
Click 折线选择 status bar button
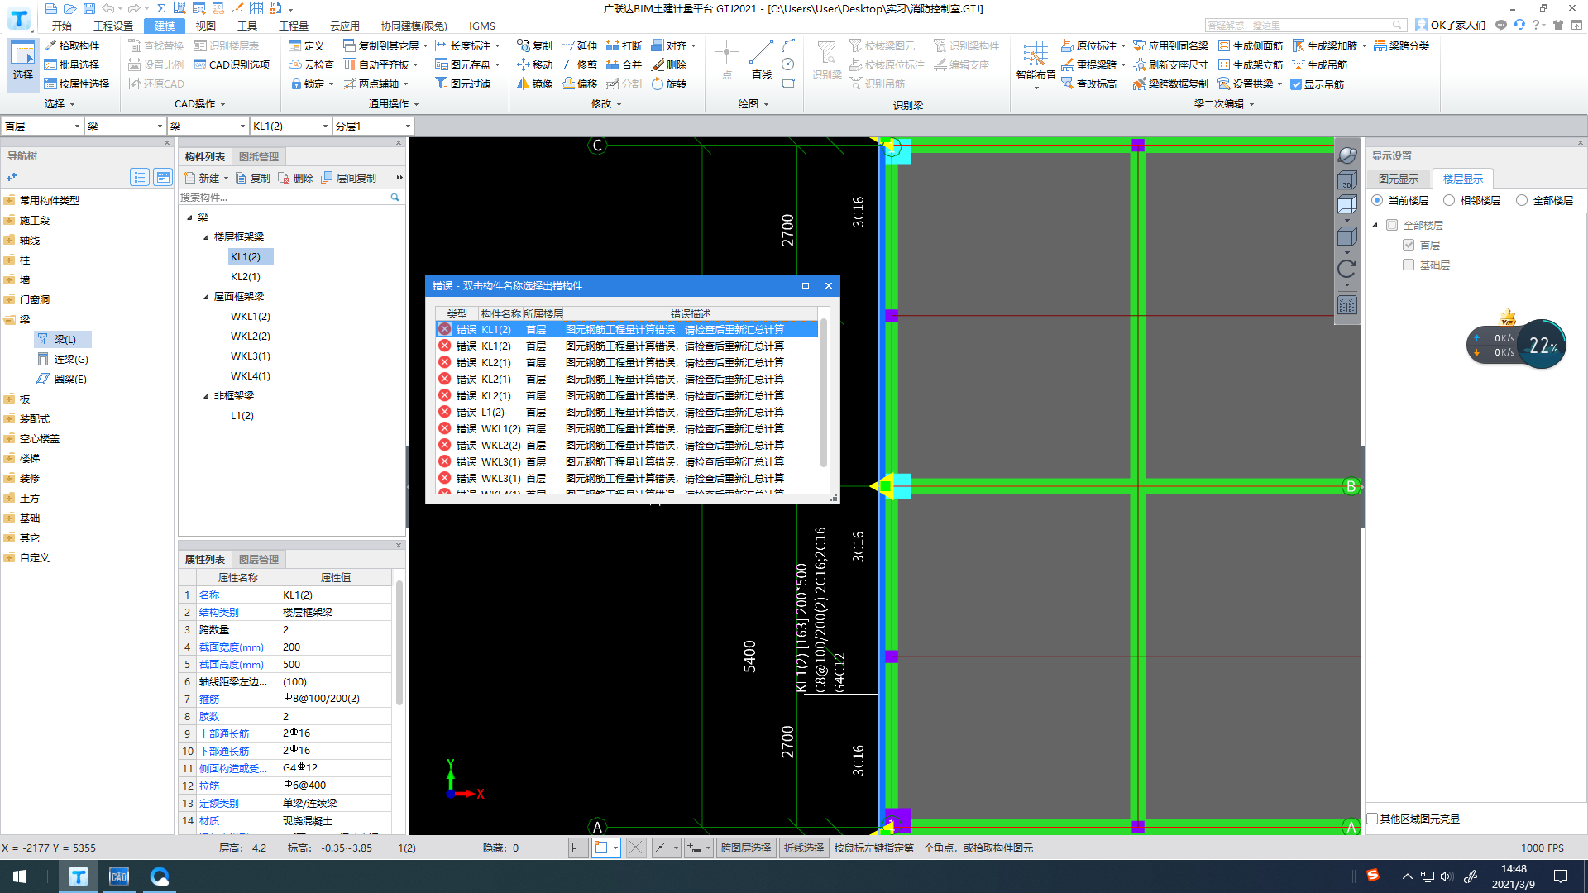click(804, 848)
